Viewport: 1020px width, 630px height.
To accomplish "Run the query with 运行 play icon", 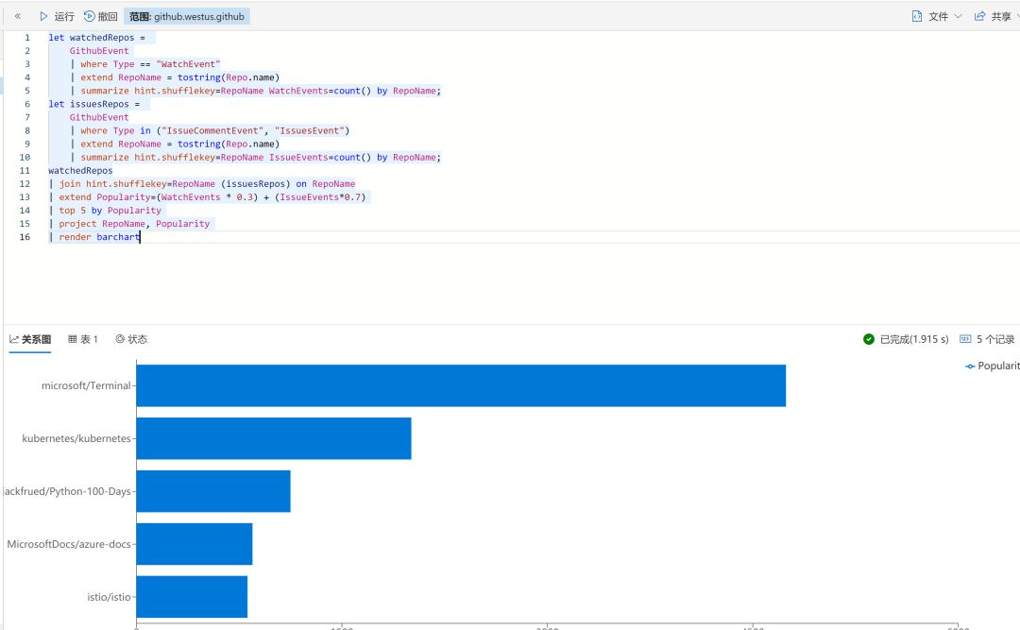I will [x=44, y=16].
